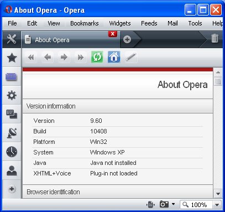Click the Rewind navigation button
Screen dimensions: 225x212
(31, 58)
